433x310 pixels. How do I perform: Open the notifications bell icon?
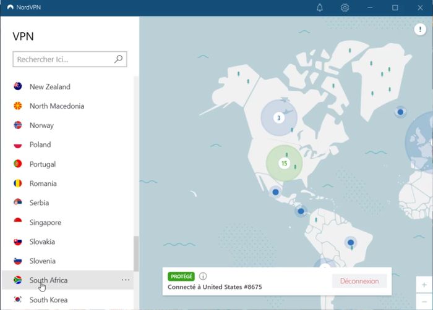tap(320, 7)
